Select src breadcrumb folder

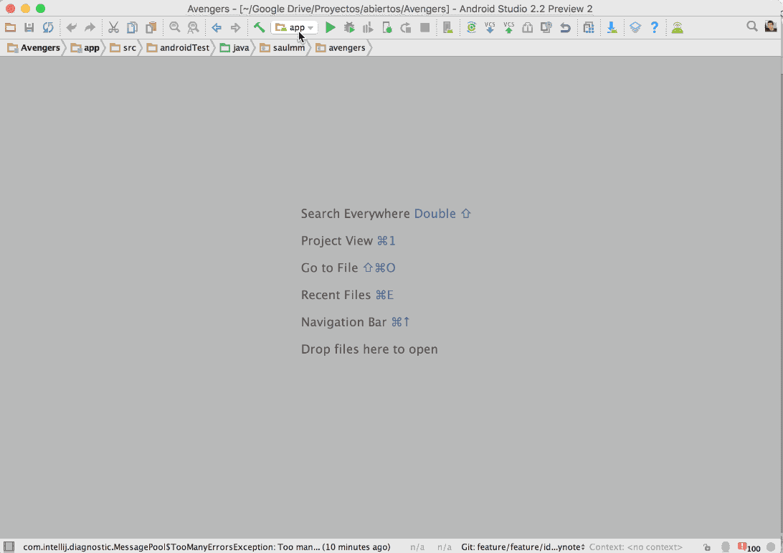(123, 48)
